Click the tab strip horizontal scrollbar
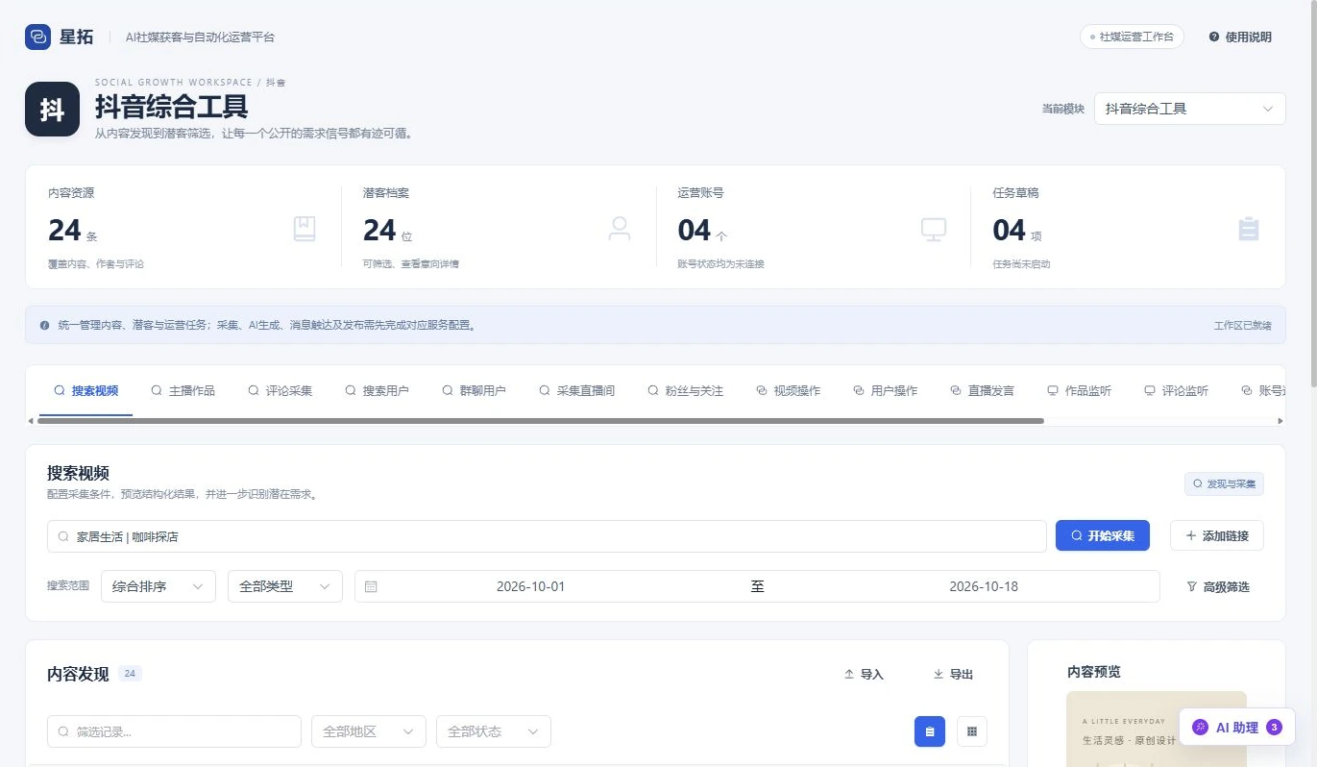This screenshot has height=767, width=1317. (x=540, y=421)
